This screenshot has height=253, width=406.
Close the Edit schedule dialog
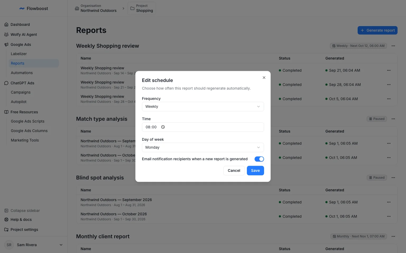click(x=264, y=77)
